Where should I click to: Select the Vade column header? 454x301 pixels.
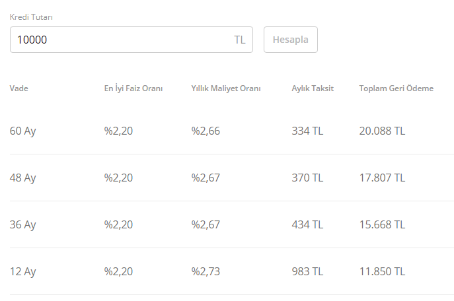click(x=19, y=88)
